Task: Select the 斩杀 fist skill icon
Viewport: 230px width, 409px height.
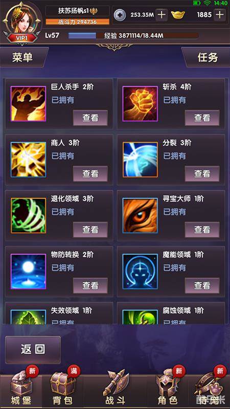Action: coord(140,104)
